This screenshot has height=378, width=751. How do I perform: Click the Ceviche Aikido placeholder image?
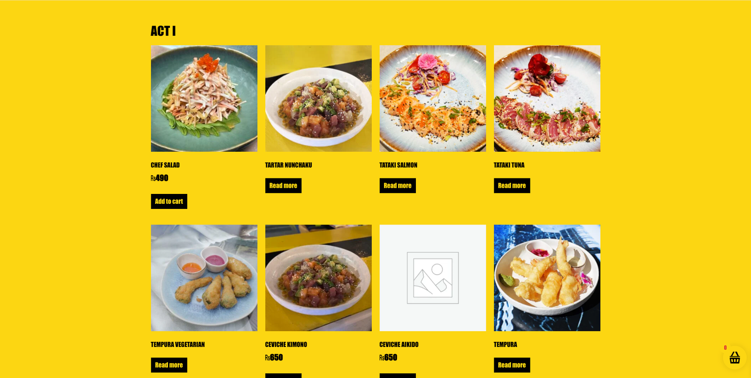[433, 278]
